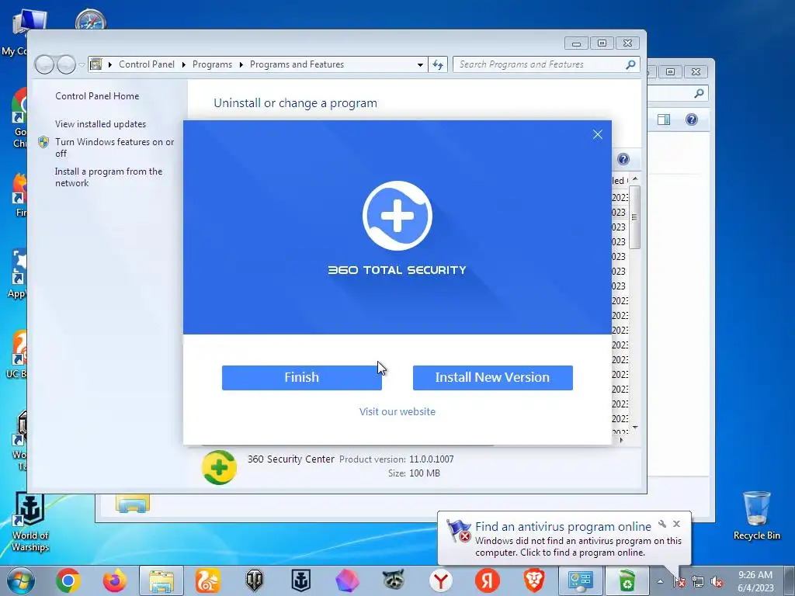The height and width of the screenshot is (596, 795).
Task: Select Programs and Features breadcrumb
Action: pos(297,64)
